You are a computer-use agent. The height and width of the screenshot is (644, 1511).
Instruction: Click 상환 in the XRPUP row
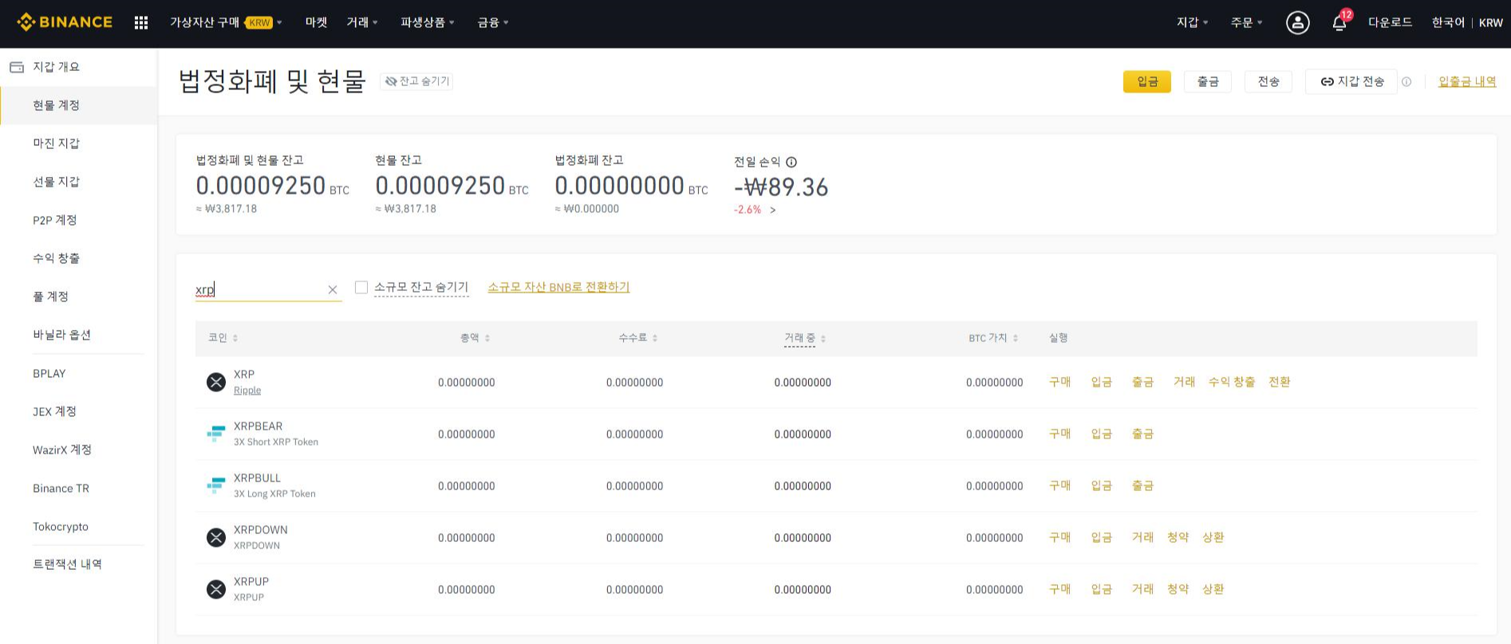pyautogui.click(x=1213, y=589)
